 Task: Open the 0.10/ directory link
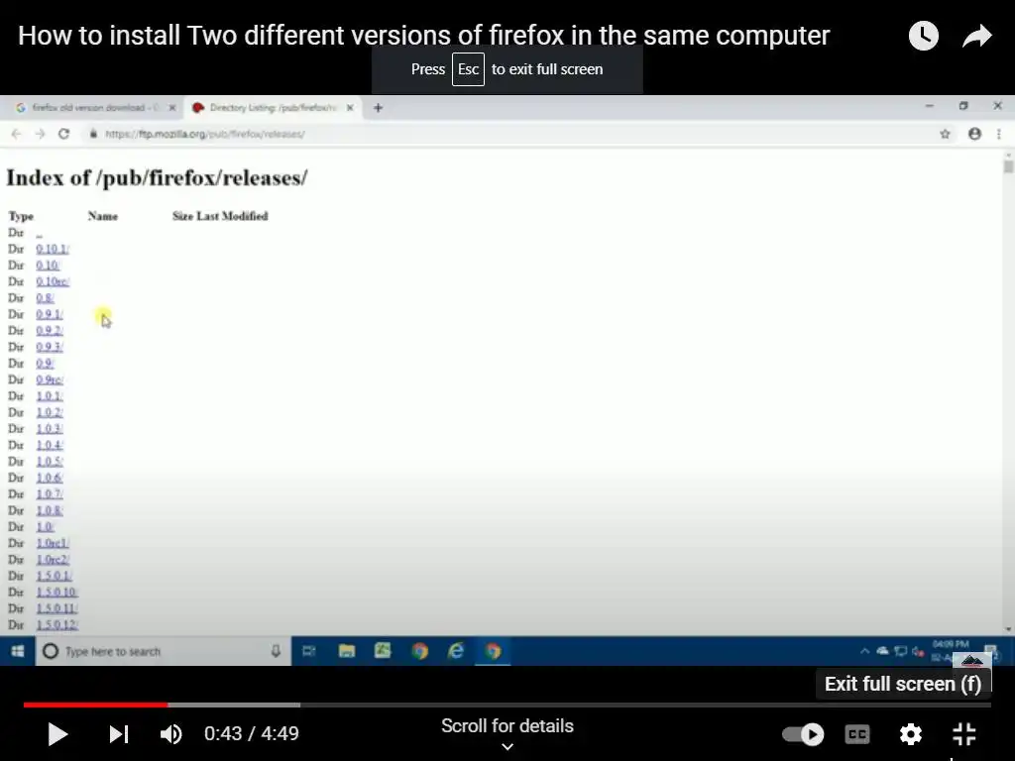48,266
